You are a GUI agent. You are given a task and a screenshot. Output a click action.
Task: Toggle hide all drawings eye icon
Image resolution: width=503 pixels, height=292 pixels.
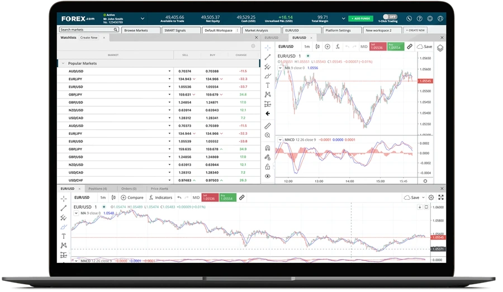pyautogui.click(x=268, y=176)
